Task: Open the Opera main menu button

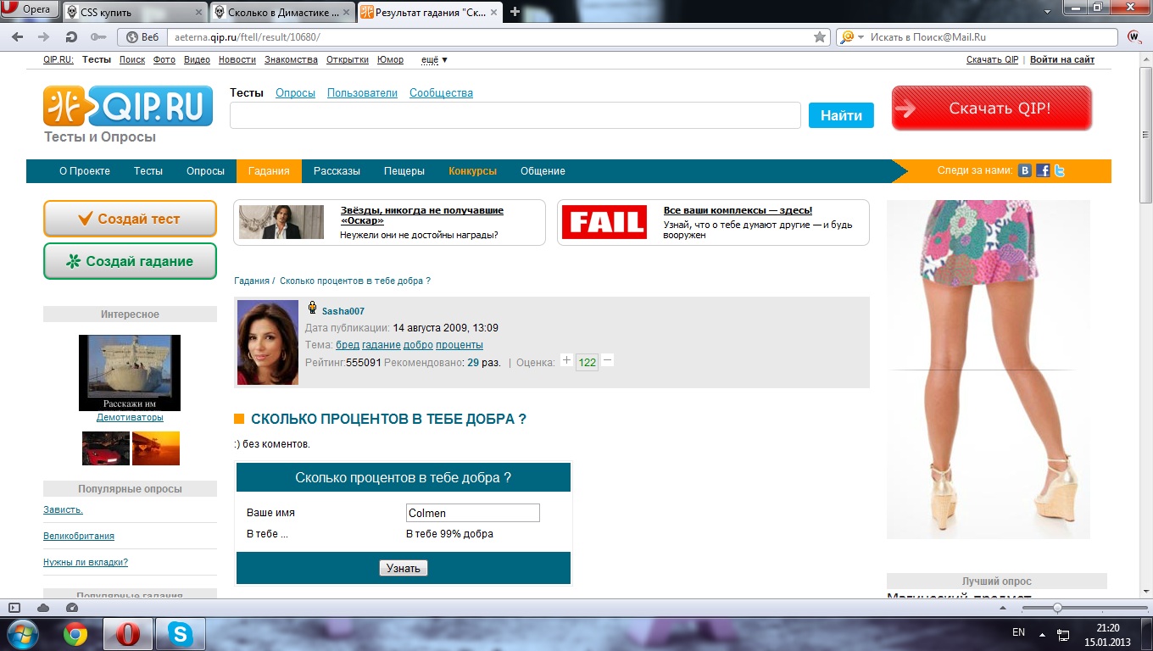Action: [31, 10]
